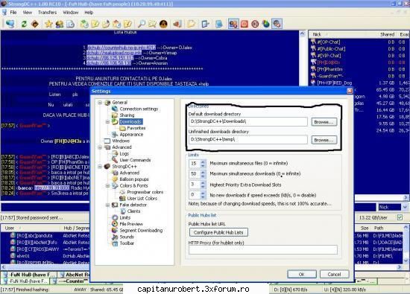Viewport: 410px width, 294px height.
Task: Click Connection settings in settings tree
Action: [x=139, y=109]
